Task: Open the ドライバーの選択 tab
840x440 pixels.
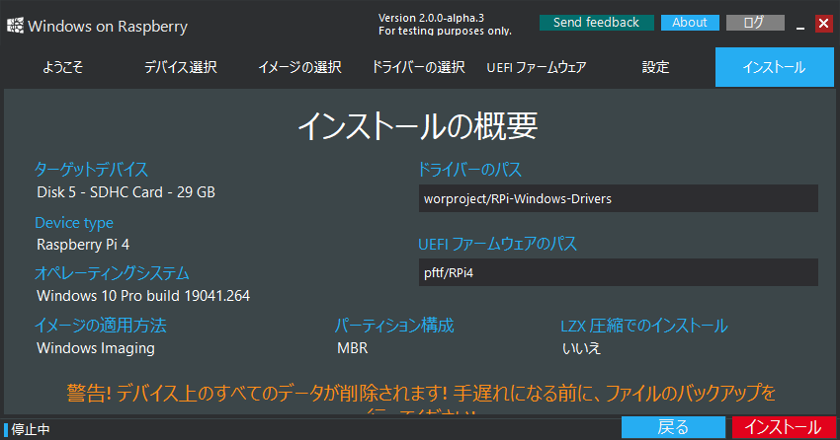Action: pyautogui.click(x=418, y=67)
